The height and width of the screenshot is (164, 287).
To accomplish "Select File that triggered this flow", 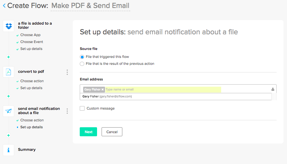I will (x=82, y=57).
